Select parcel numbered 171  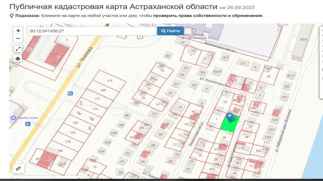tap(97, 99)
